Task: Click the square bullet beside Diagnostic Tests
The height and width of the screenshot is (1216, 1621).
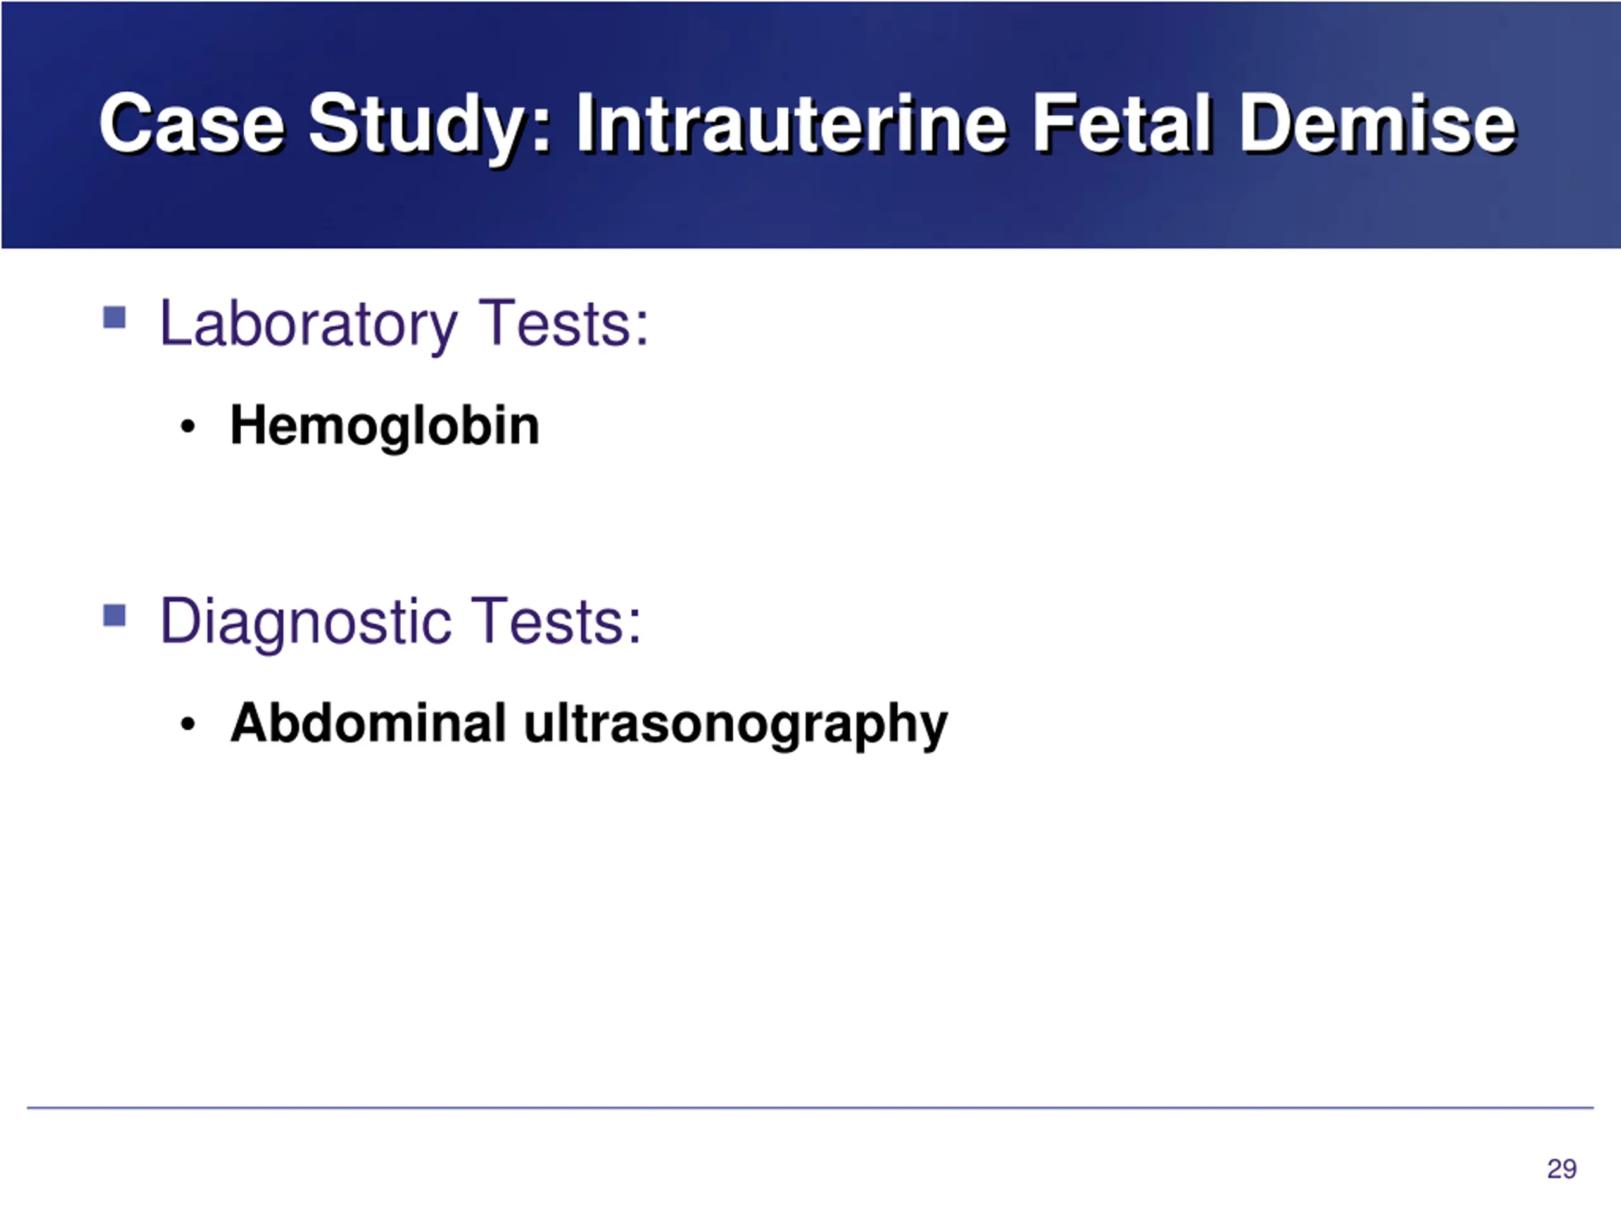Action: click(x=115, y=616)
